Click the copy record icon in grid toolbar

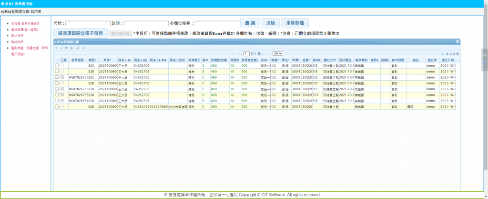point(66,48)
